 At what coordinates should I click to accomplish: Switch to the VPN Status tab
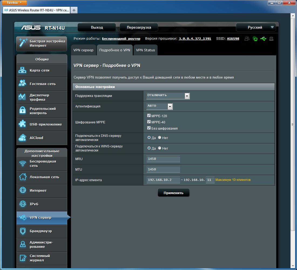[145, 50]
